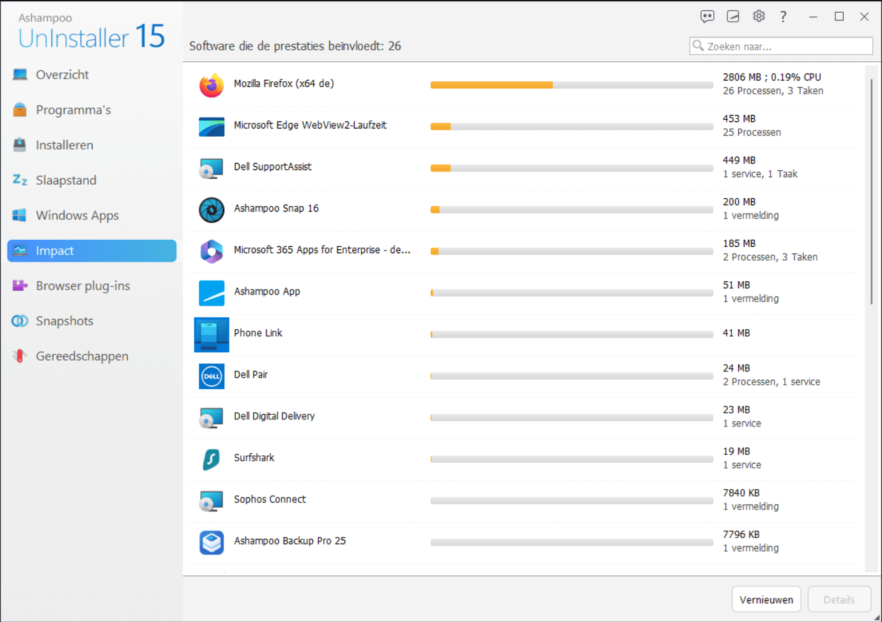
Task: Open the Slaapstand section
Action: pyautogui.click(x=91, y=180)
